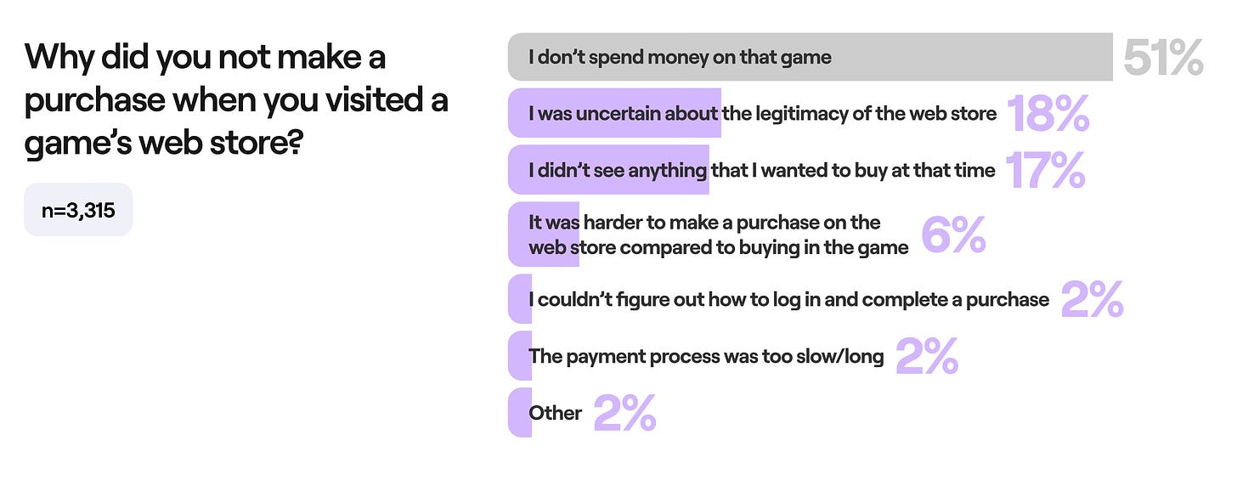Viewport: 1237px width, 486px height.
Task: Select the 'uncertain about the legitimacy' label
Action: [x=762, y=113]
